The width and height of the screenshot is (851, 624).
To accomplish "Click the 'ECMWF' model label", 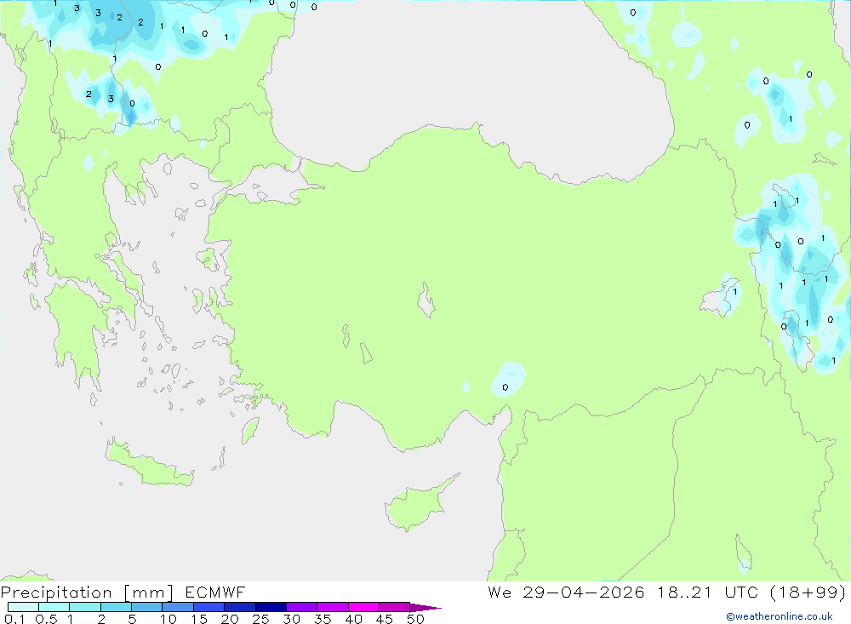I will (215, 592).
